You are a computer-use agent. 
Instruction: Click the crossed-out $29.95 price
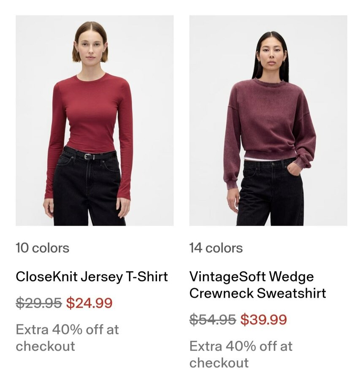pos(39,303)
